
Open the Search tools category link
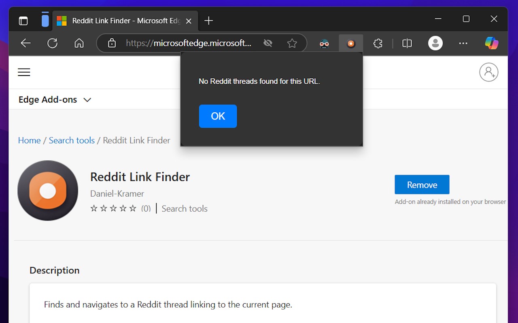click(x=185, y=209)
